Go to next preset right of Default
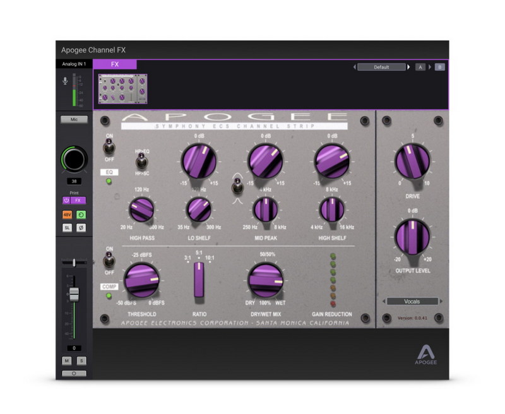The image size is (505, 414). pos(408,67)
